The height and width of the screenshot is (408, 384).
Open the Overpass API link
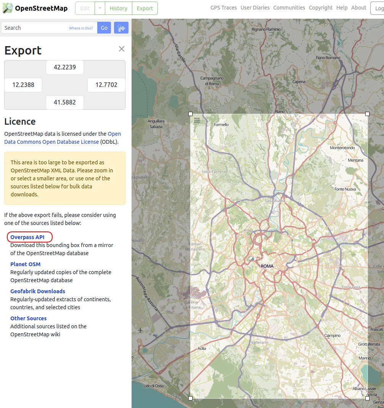tap(27, 237)
